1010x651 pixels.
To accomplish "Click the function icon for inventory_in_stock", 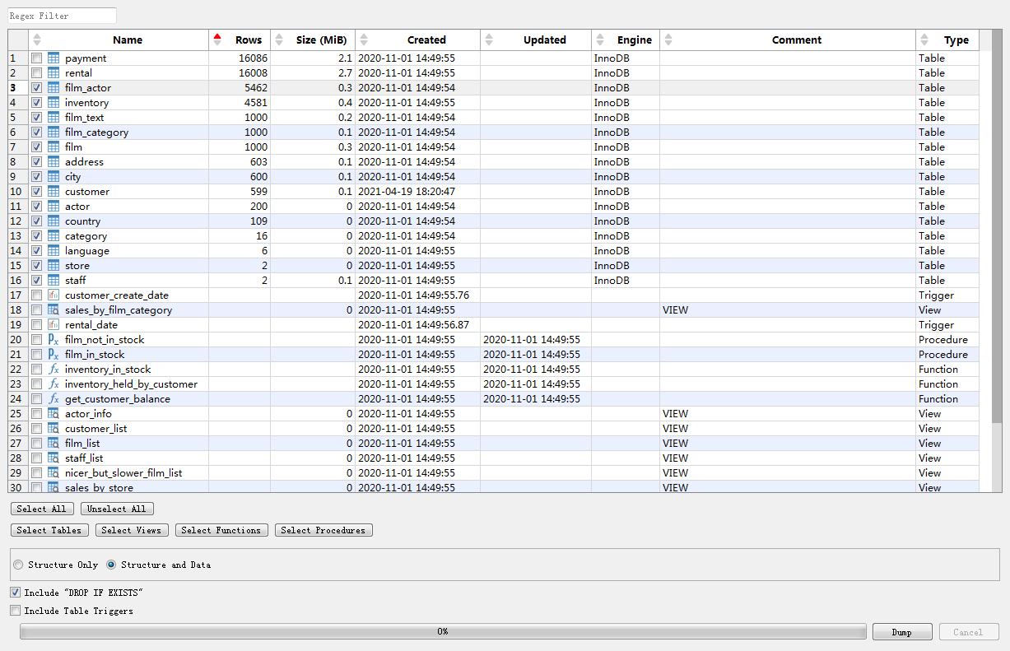I will click(54, 370).
